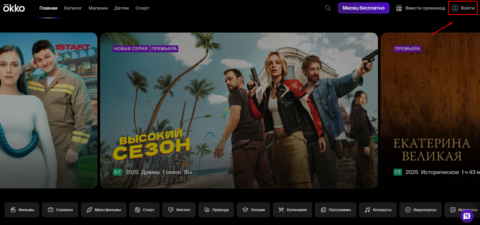This screenshot has width=480, height=225.
Task: Click the Историческое genre label
Action: click(440, 172)
